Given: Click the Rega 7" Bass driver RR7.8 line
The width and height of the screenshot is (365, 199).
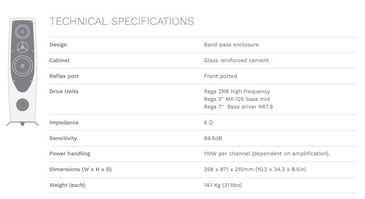Looking at the screenshot, I should [x=238, y=107].
